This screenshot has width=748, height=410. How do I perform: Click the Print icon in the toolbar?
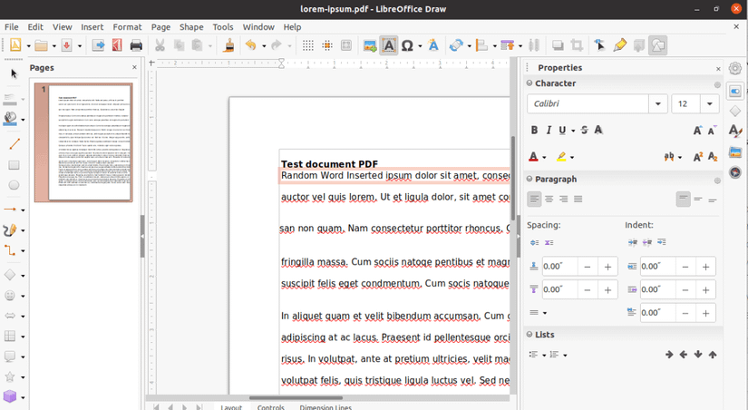(x=136, y=45)
